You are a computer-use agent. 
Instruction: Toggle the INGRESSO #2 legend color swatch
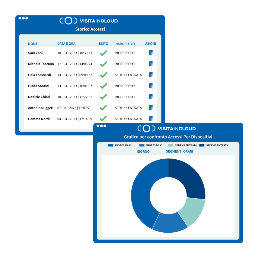click(x=142, y=145)
